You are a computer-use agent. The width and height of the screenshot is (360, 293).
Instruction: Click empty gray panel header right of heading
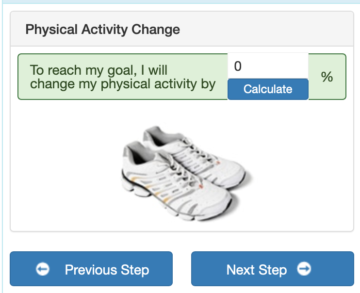[266, 29]
